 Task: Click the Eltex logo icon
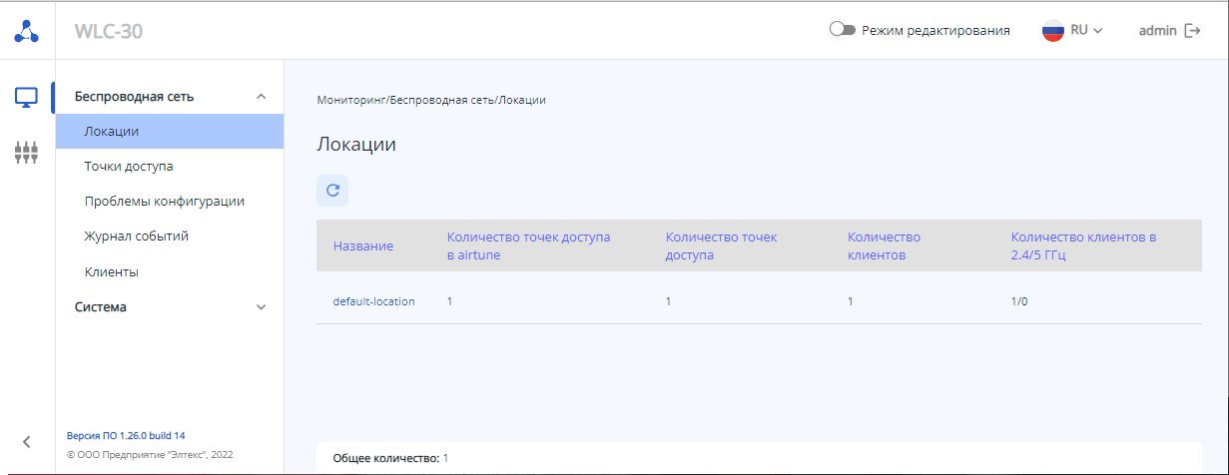pyautogui.click(x=27, y=31)
